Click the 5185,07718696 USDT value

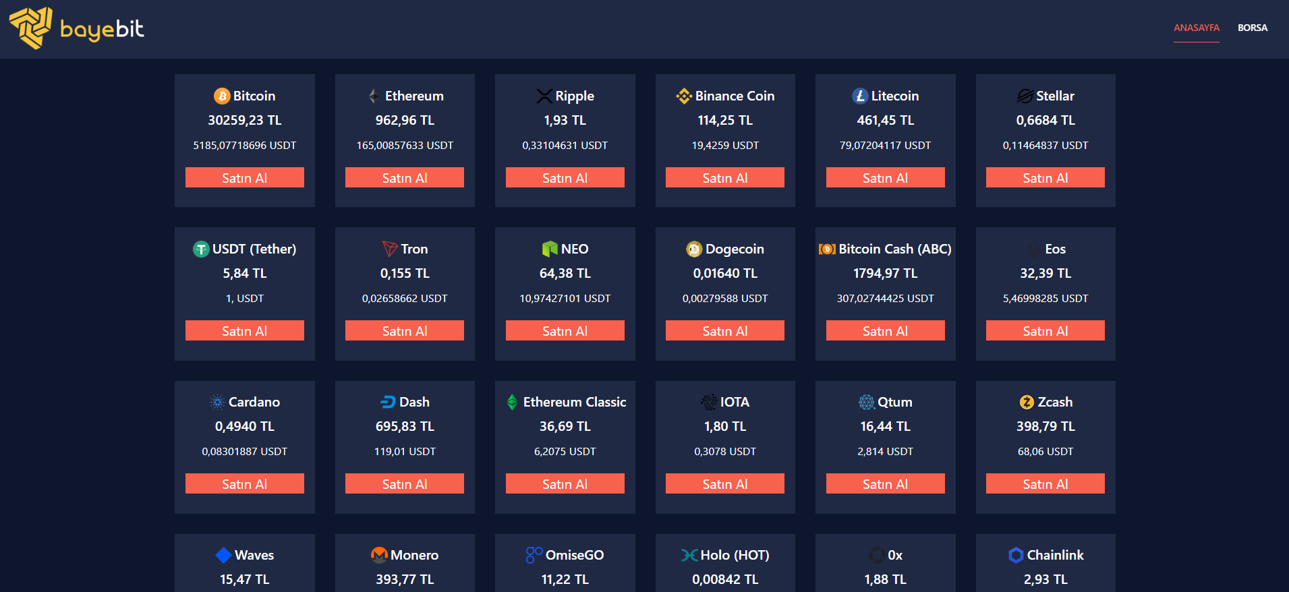coord(245,145)
